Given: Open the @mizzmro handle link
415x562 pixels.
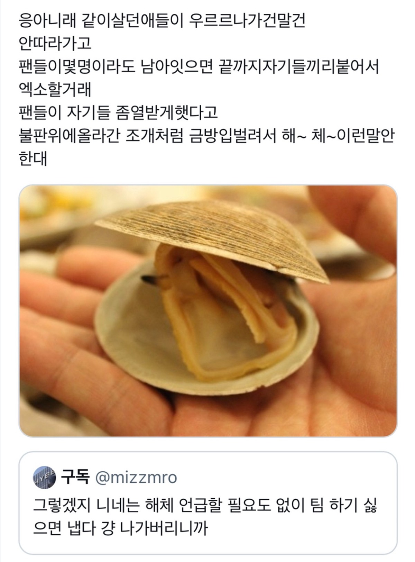Looking at the screenshot, I should (x=136, y=478).
